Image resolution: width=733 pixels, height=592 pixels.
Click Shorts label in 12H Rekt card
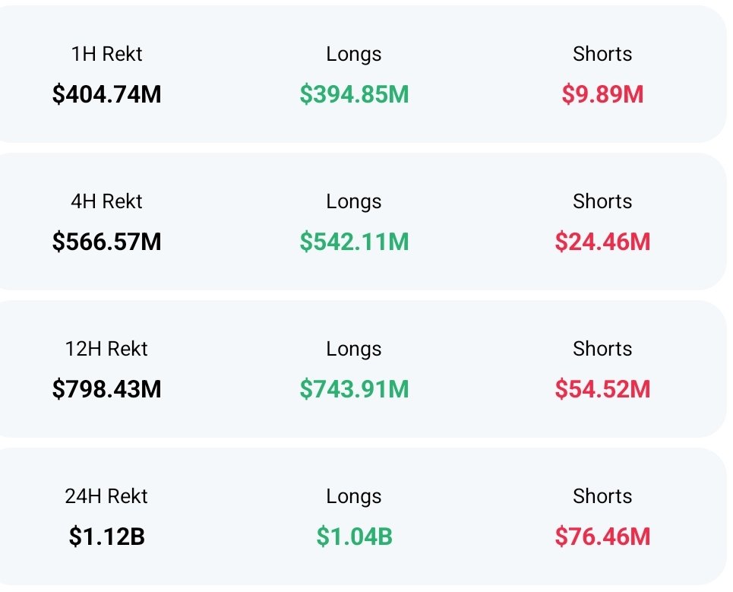pos(602,348)
